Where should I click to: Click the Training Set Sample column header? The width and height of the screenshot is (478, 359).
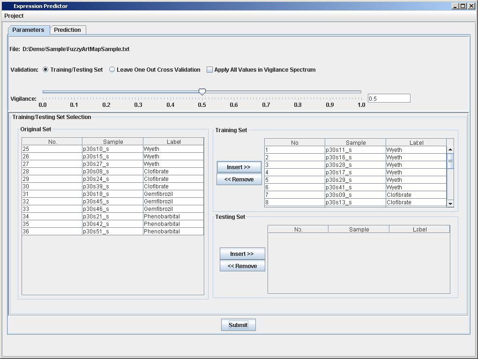click(x=355, y=142)
